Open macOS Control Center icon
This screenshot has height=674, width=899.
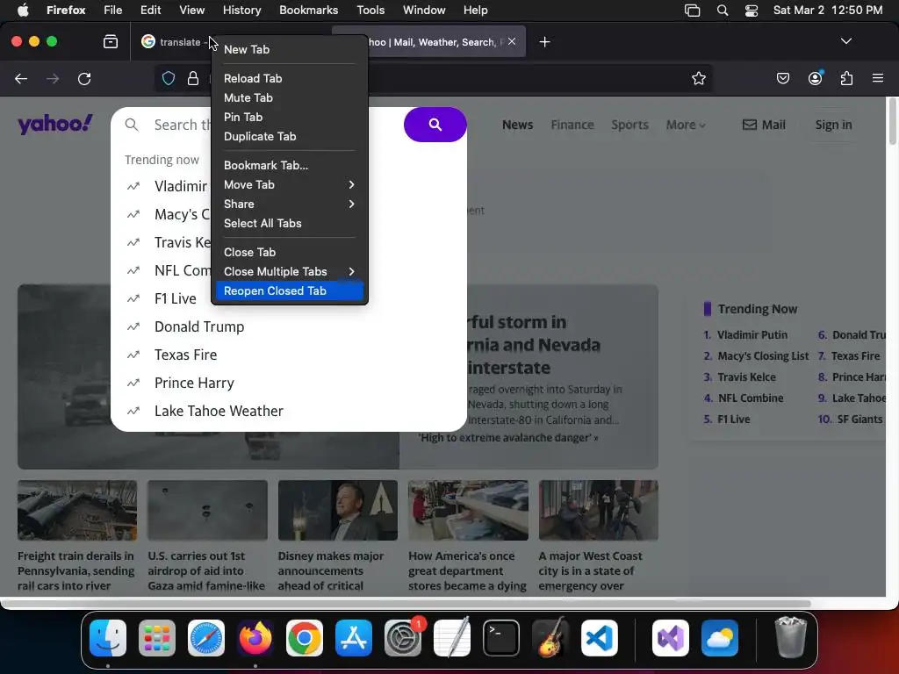click(752, 11)
